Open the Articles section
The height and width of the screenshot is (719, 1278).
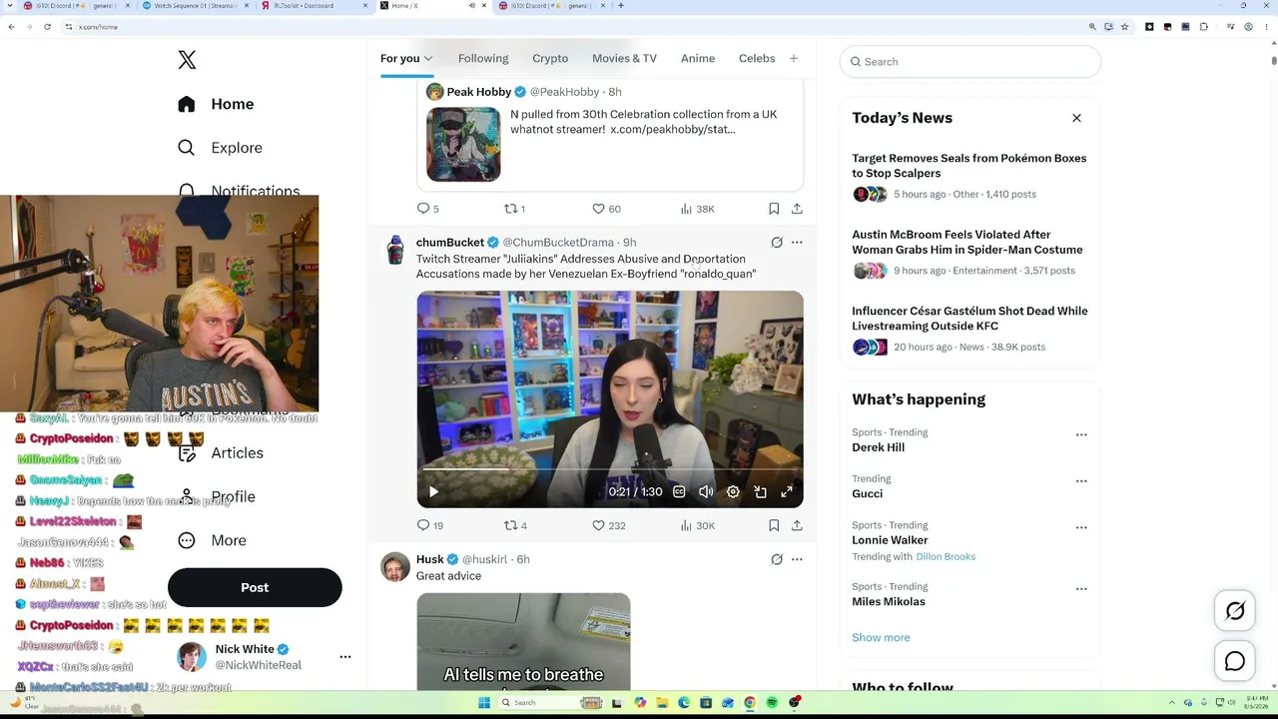click(x=221, y=453)
